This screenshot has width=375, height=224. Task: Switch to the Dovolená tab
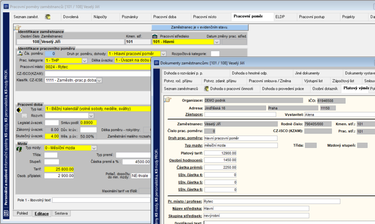[x=71, y=17]
